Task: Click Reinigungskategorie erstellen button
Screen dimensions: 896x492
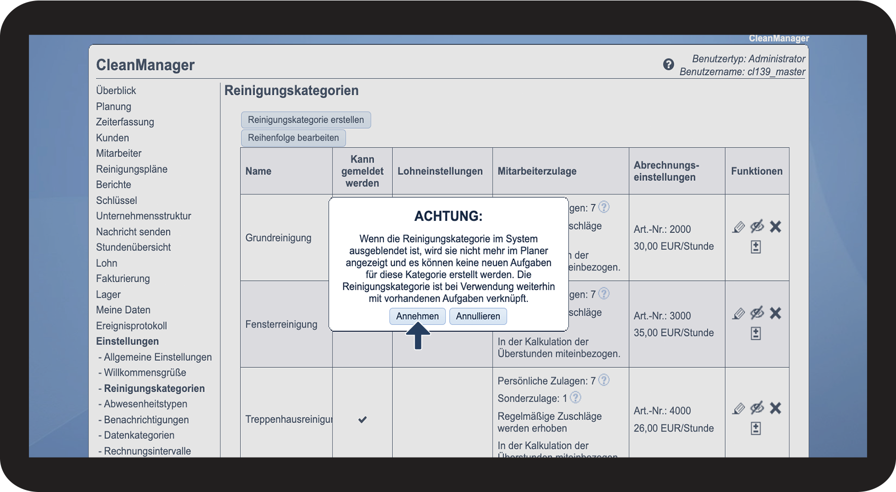Action: 306,120
